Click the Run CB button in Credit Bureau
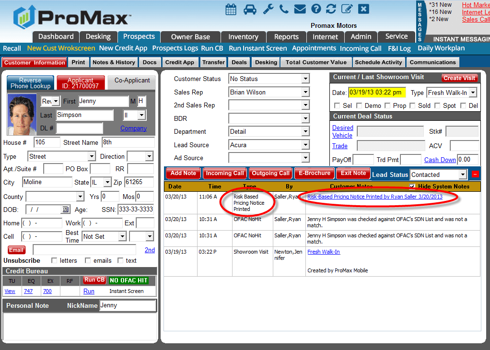This screenshot has height=350, width=490. [x=94, y=280]
